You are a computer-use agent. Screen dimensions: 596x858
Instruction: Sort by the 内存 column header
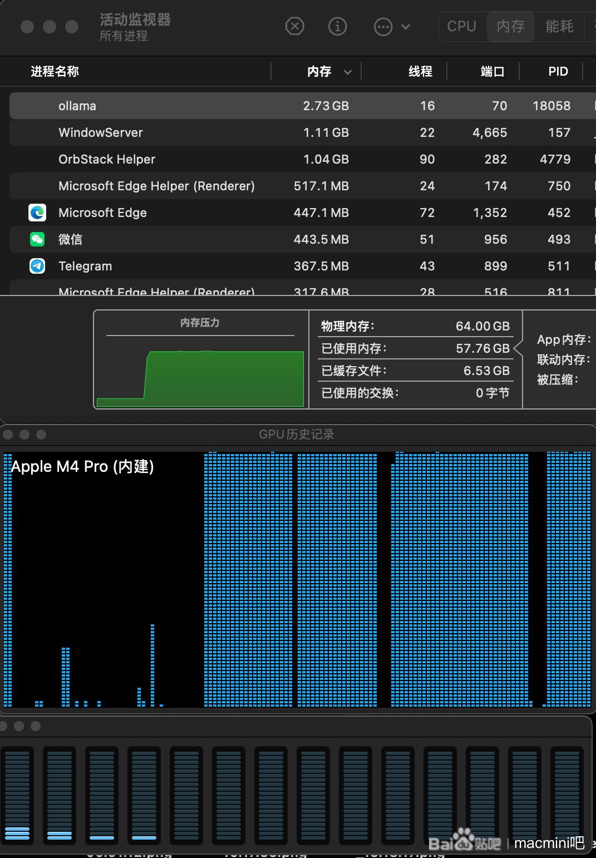pyautogui.click(x=319, y=71)
